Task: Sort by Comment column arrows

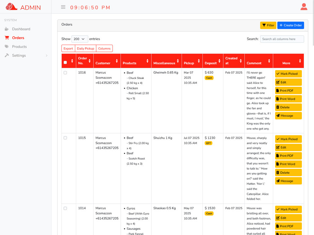Action: coord(269,61)
